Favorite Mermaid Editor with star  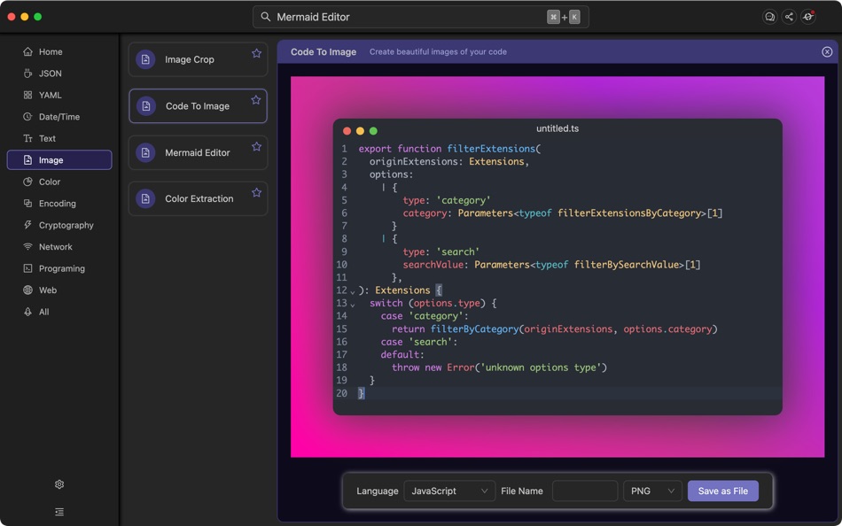257,146
